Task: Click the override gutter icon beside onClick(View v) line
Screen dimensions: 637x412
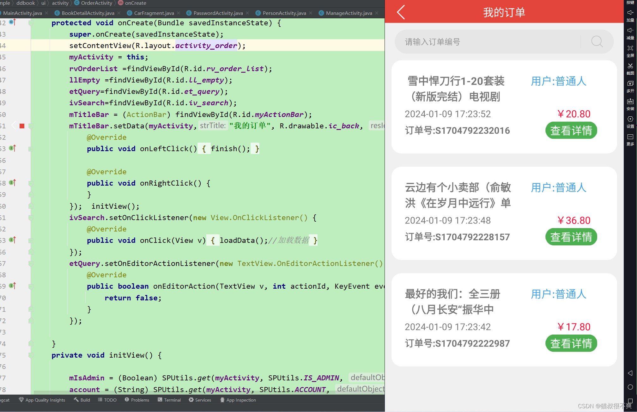Action: pyautogui.click(x=12, y=240)
